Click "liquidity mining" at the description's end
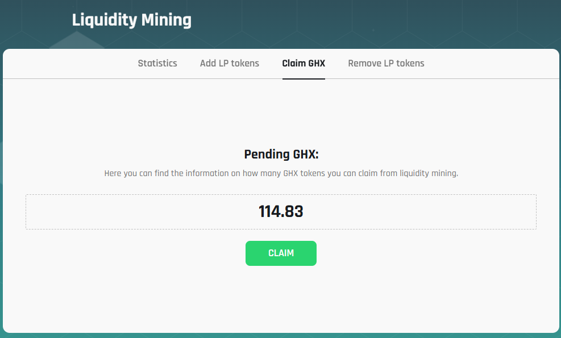561x338 pixels. 429,173
